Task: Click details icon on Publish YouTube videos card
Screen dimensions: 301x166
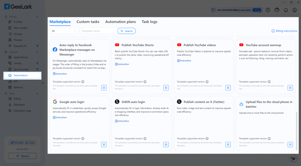Action: pyautogui.click(x=228, y=88)
